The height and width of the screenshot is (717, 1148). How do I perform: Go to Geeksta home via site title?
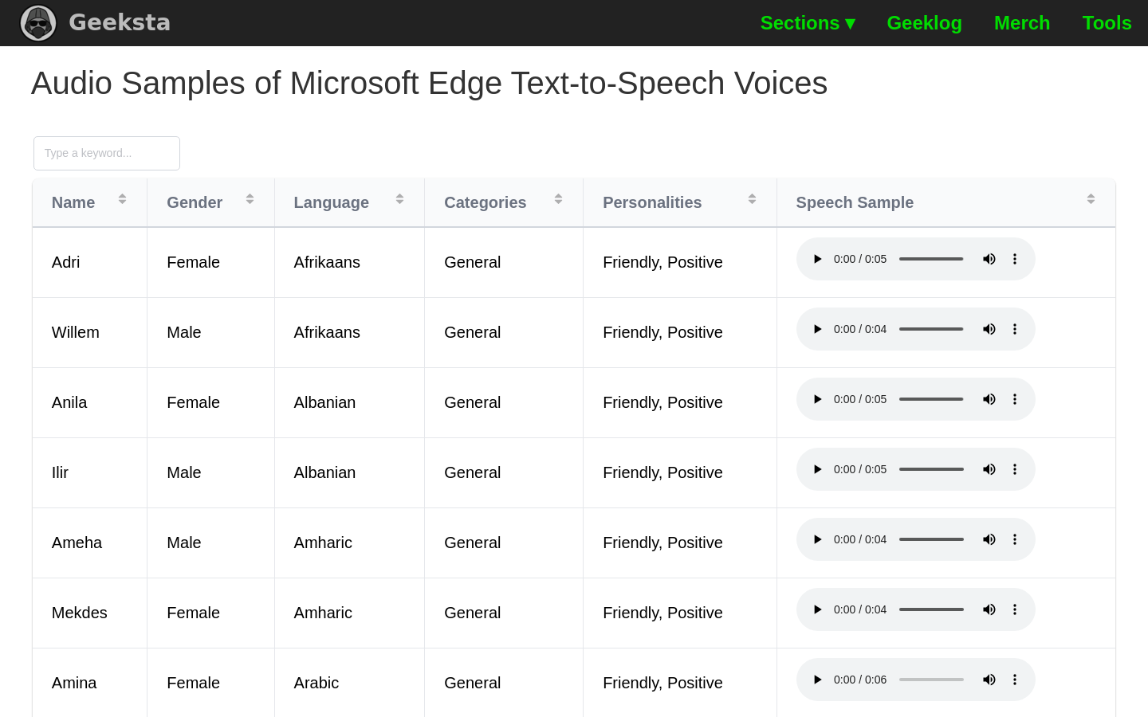(120, 22)
